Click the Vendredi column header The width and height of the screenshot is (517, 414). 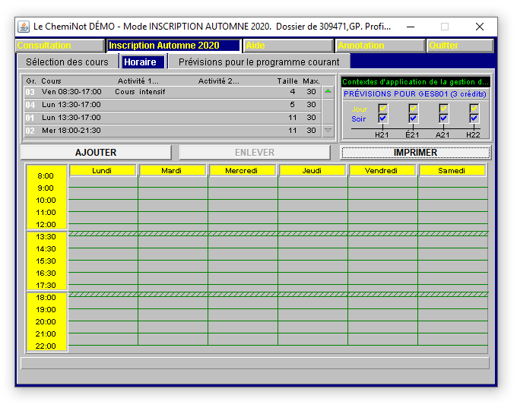[x=382, y=170]
